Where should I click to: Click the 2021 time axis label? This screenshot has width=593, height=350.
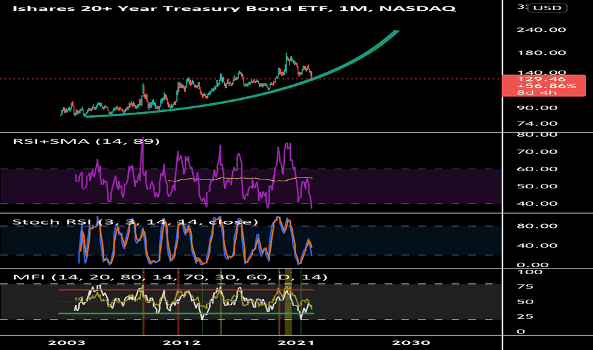[x=296, y=343]
